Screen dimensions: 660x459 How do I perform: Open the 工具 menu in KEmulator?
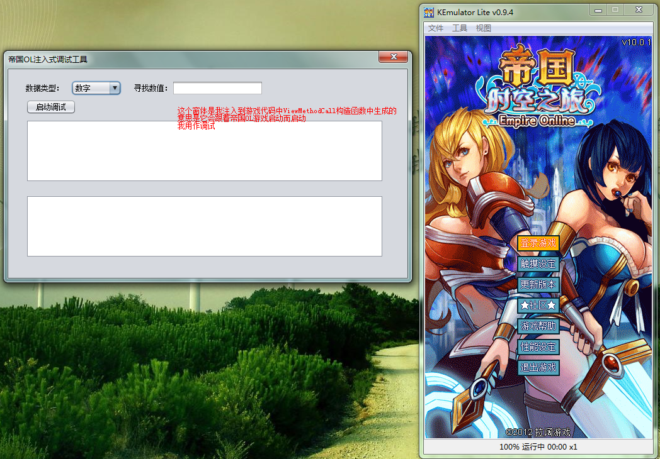point(460,28)
